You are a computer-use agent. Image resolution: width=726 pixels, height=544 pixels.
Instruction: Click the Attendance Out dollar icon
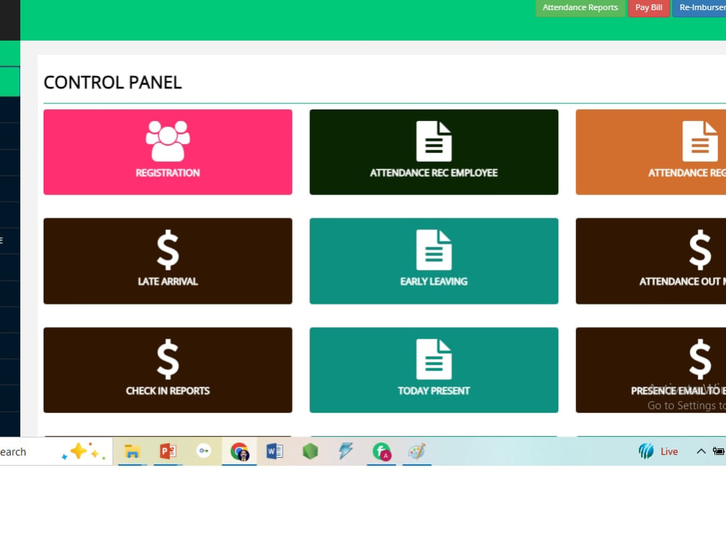coord(700,250)
